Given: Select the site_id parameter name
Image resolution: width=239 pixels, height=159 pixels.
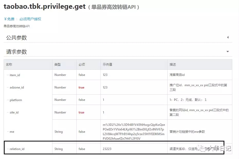Looking at the screenshot, I should tap(14, 112).
